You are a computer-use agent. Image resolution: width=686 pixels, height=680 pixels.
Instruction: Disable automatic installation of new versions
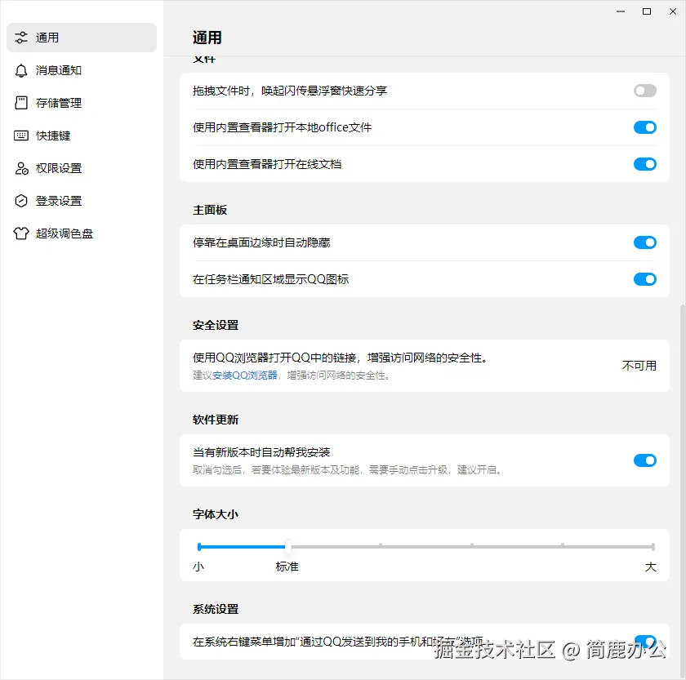click(x=644, y=460)
